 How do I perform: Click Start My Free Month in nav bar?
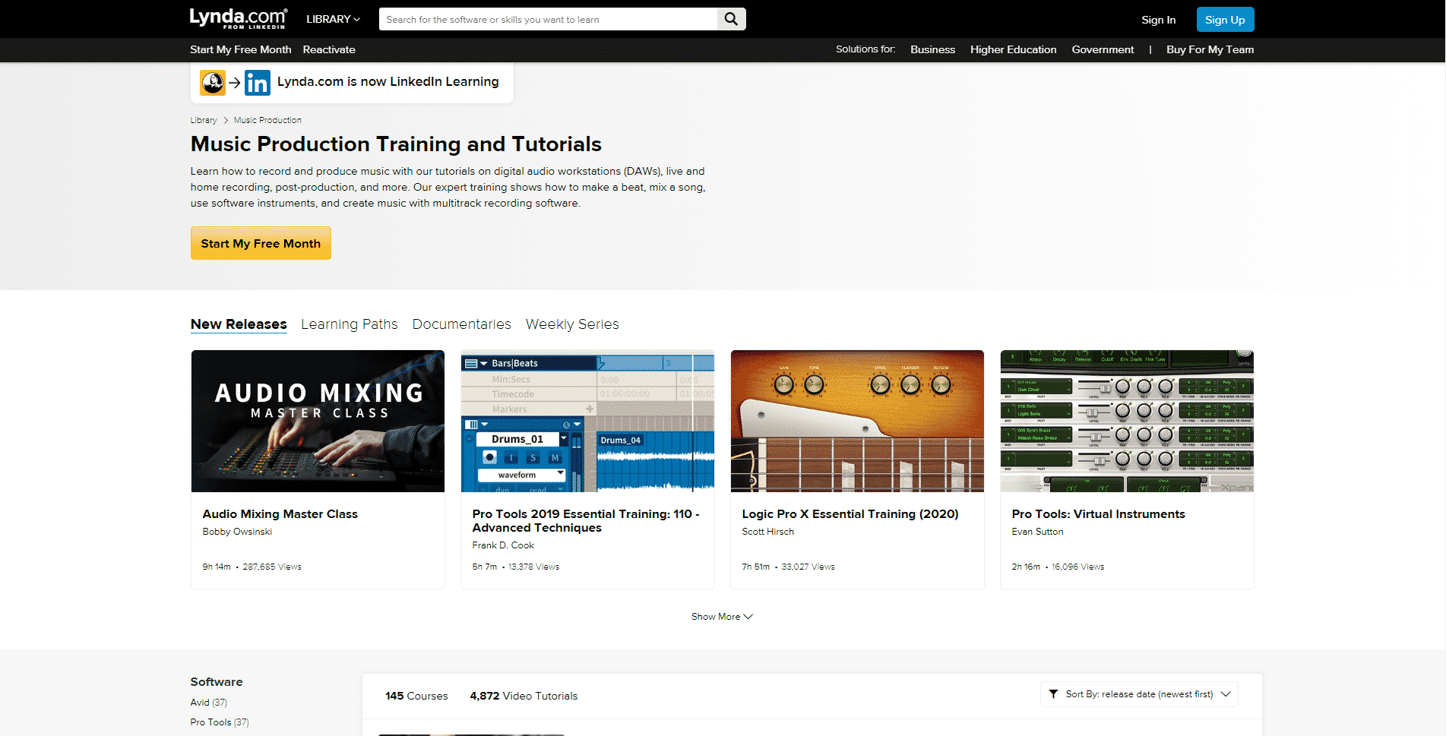tap(241, 49)
